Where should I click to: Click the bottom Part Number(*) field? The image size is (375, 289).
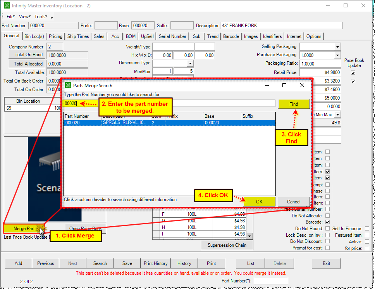[271, 280]
